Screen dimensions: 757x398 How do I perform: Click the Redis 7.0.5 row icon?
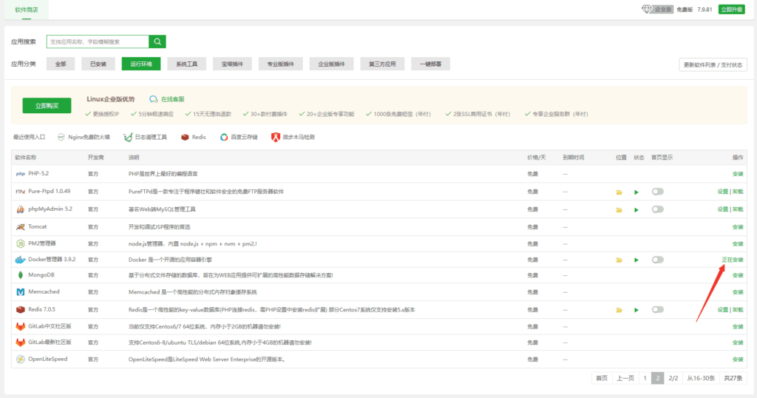20,310
